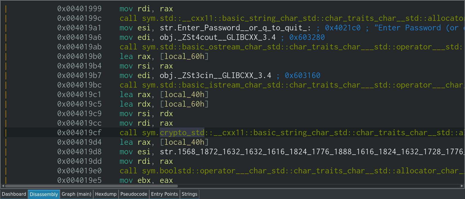Click address 0x004019ab
The width and height of the screenshot is (465, 199).
coord(79,47)
